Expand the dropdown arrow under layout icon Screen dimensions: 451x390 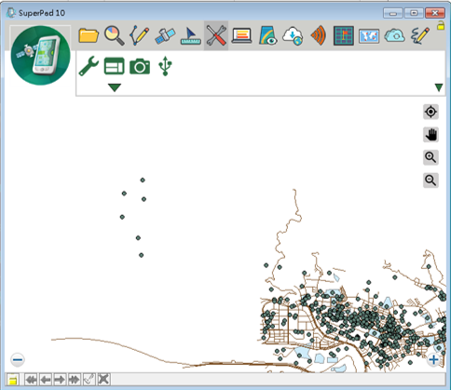tap(115, 87)
